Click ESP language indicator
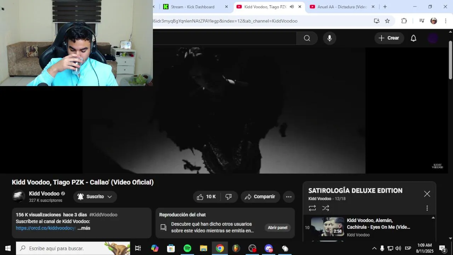Viewport: 453px width, 255px height. click(x=408, y=248)
